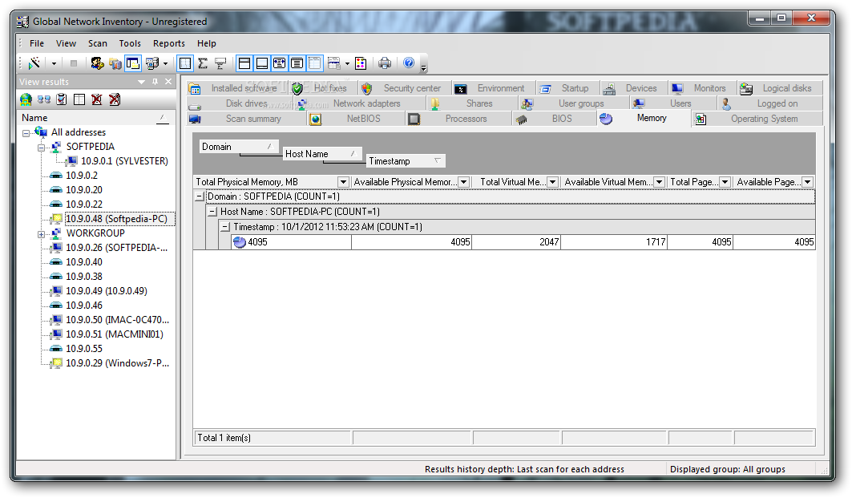Open the Scan menu
Viewport: 852px width, 498px height.
click(x=98, y=43)
